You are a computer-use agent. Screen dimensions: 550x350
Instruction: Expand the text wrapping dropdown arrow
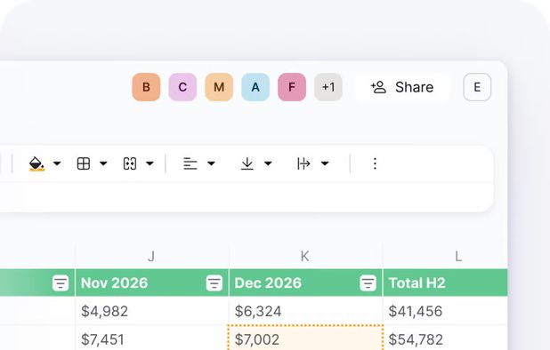click(x=325, y=163)
